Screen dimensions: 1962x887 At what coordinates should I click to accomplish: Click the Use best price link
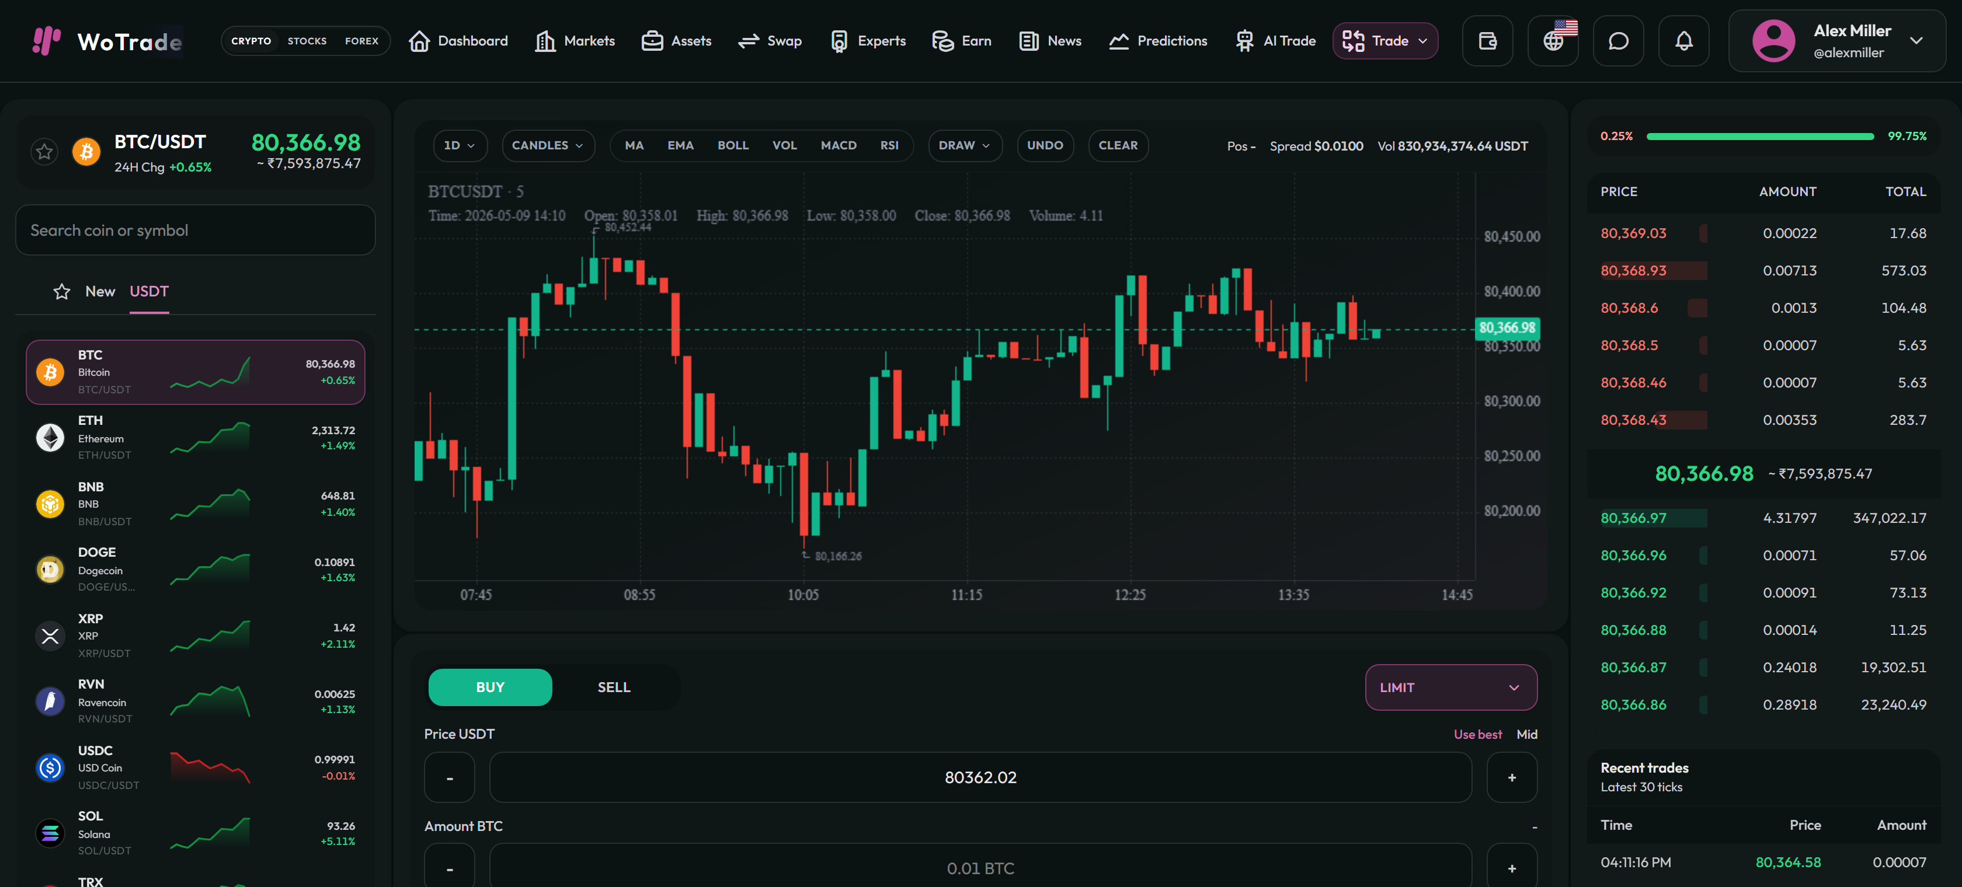1477,735
